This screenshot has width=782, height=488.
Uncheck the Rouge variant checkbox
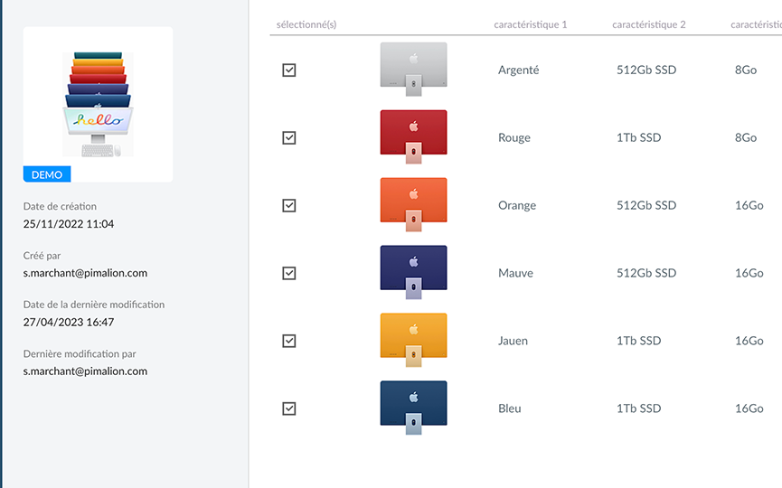[x=289, y=137]
